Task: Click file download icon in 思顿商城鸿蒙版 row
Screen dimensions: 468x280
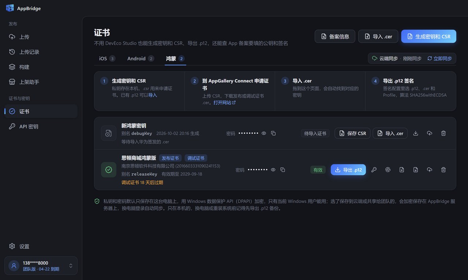Action: (x=416, y=170)
